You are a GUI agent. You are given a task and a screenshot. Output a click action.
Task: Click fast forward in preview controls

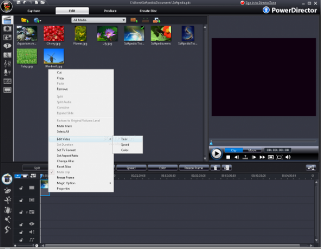[262, 157]
